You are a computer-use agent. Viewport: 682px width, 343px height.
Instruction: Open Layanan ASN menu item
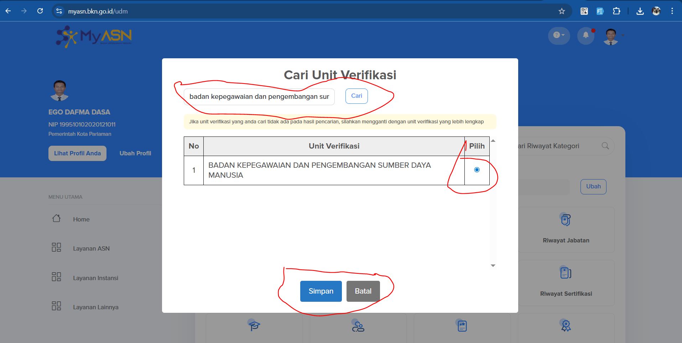91,248
